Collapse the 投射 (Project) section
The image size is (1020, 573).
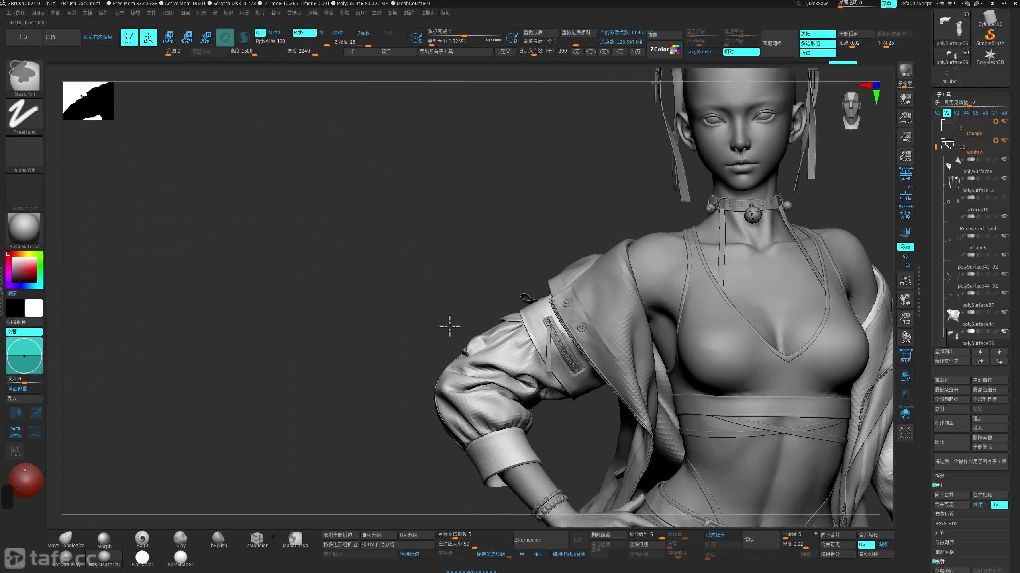click(x=940, y=561)
